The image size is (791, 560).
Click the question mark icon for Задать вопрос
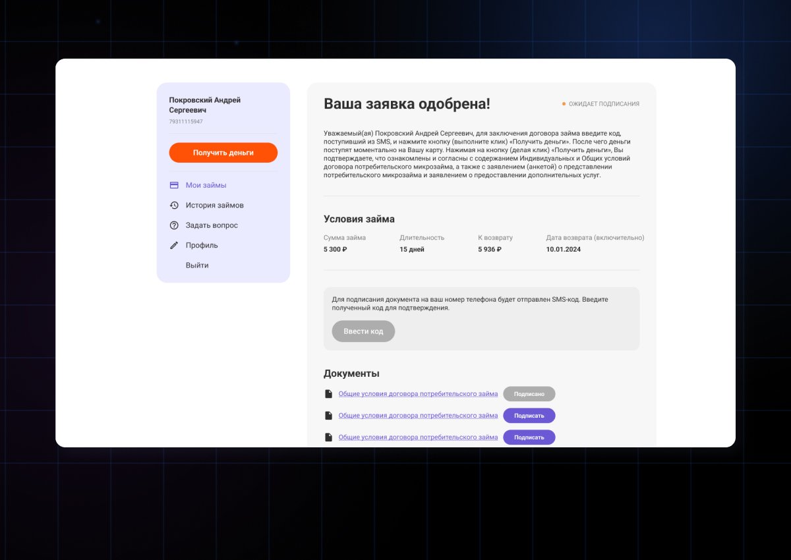[x=174, y=225]
